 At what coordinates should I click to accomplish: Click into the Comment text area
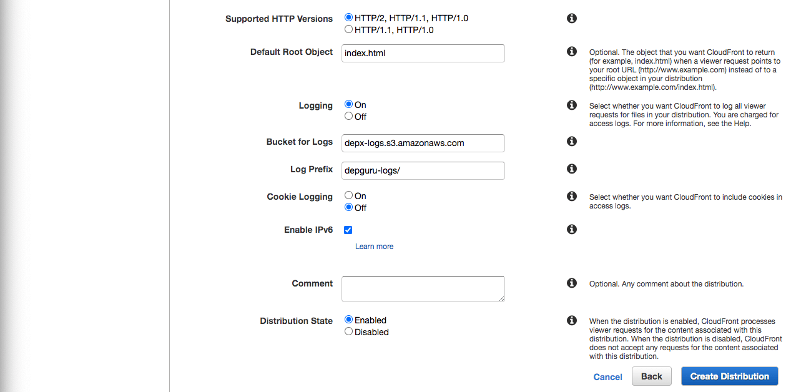tap(423, 289)
